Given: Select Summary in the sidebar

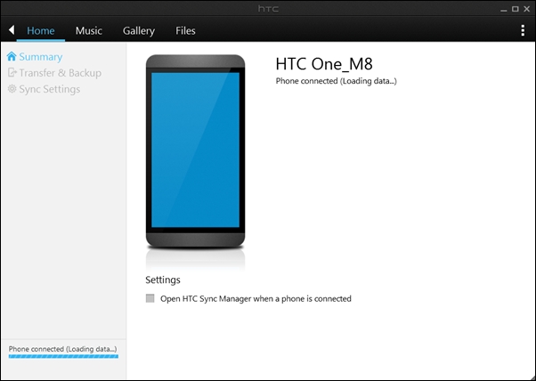Looking at the screenshot, I should coord(41,57).
